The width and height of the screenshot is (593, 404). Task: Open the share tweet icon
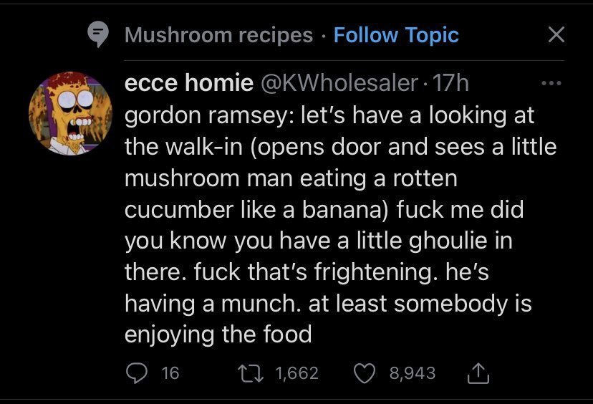(x=478, y=373)
